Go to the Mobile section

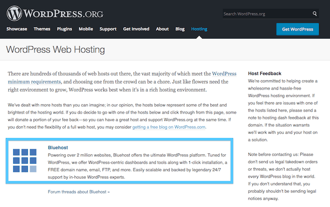86,29
